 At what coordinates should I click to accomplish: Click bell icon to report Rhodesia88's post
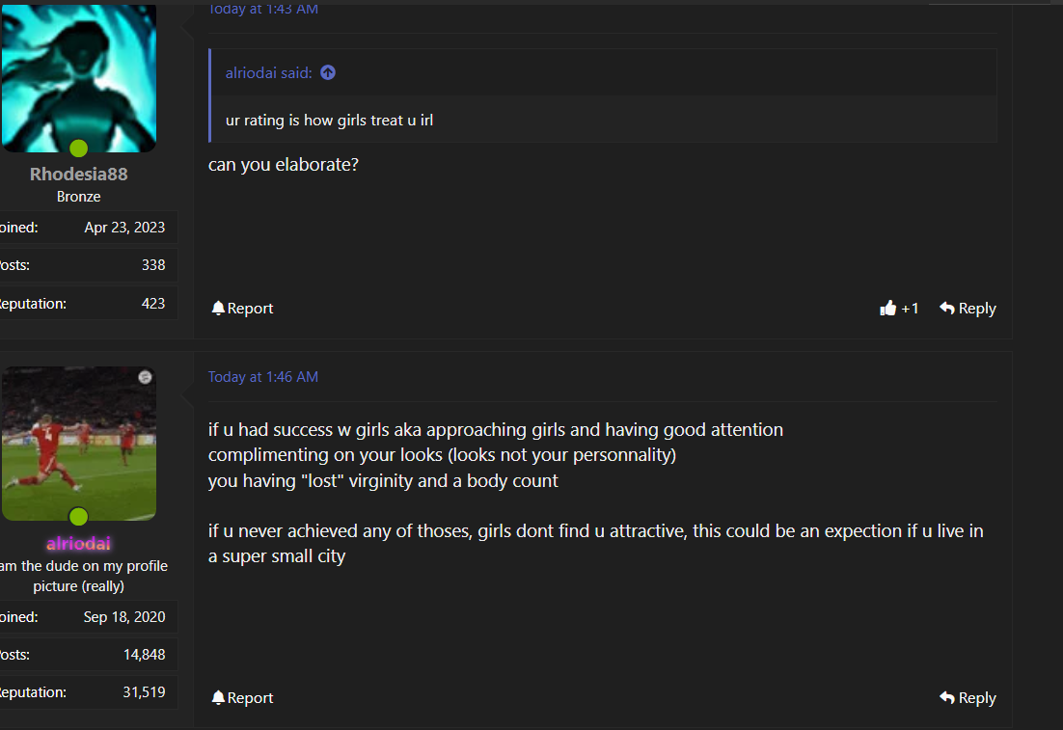[x=218, y=309]
